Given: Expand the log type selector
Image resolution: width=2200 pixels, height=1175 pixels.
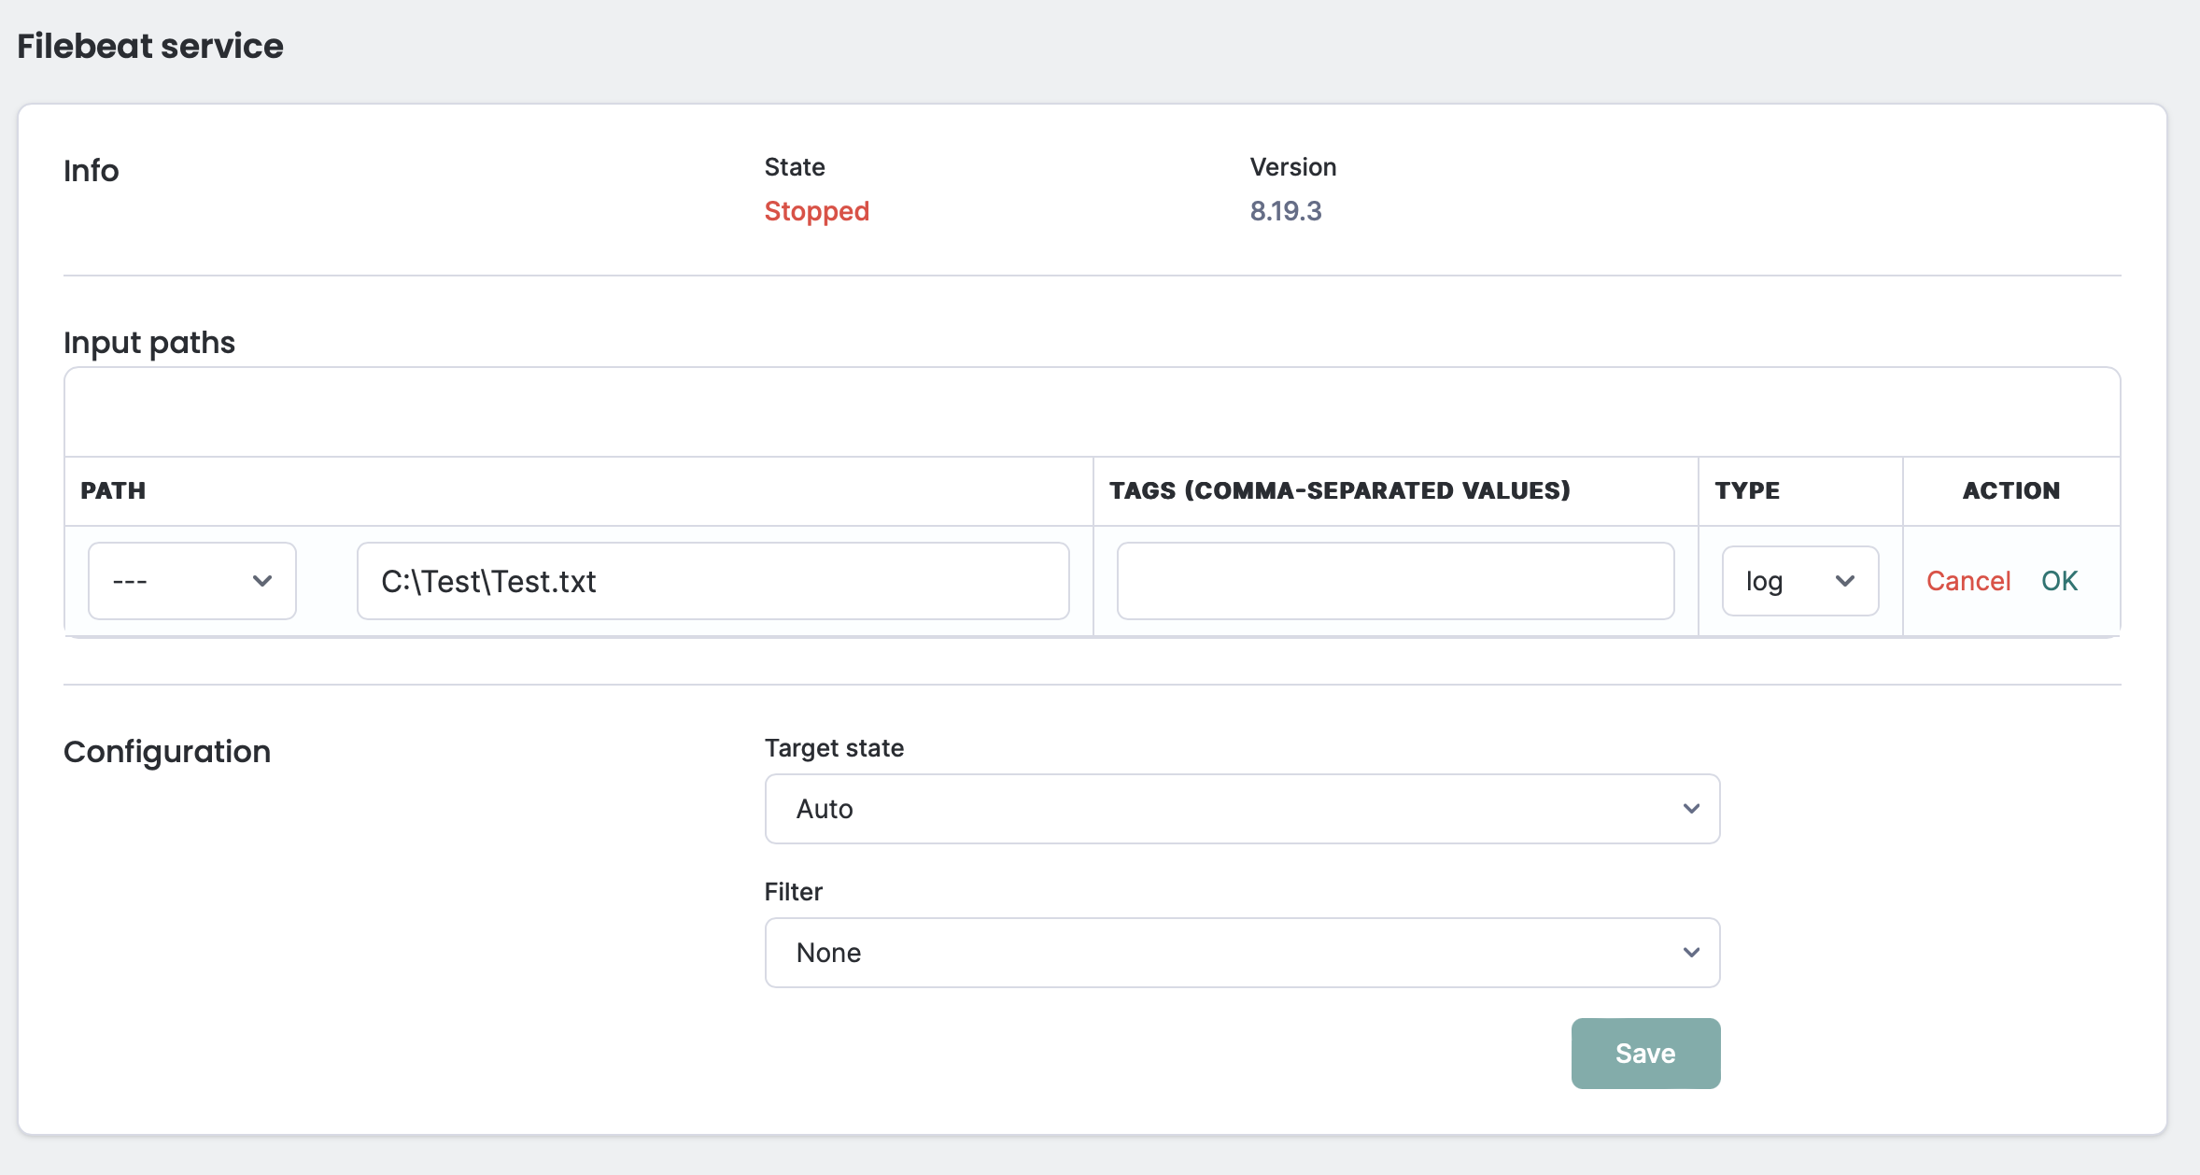Looking at the screenshot, I should pos(1799,580).
